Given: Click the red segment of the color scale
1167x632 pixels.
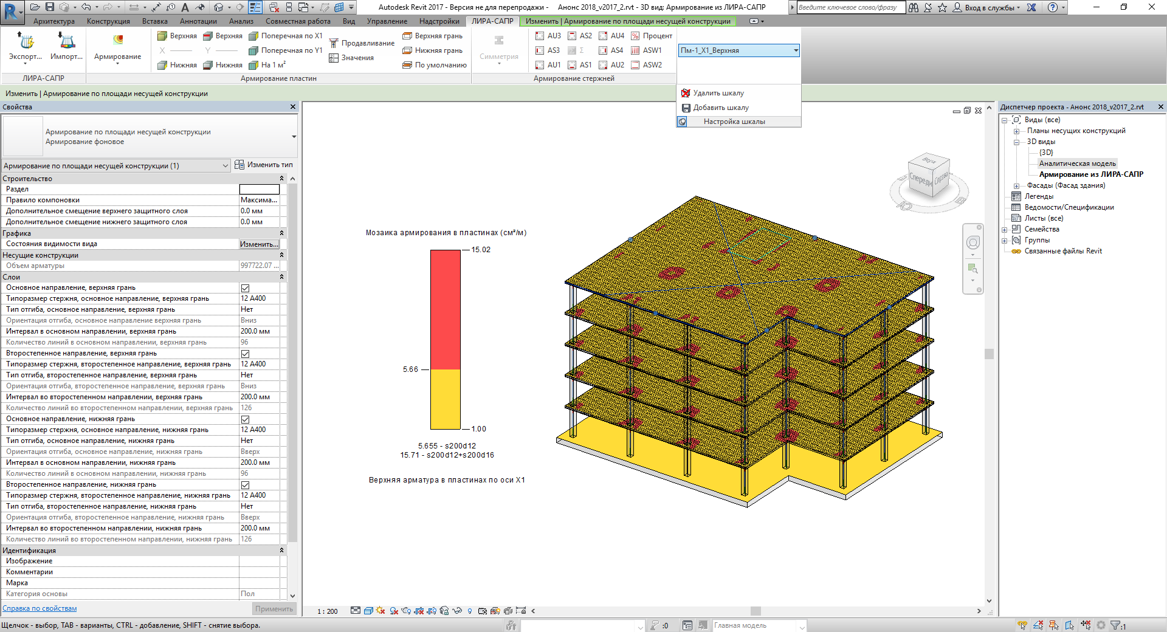Looking at the screenshot, I should 445,309.
